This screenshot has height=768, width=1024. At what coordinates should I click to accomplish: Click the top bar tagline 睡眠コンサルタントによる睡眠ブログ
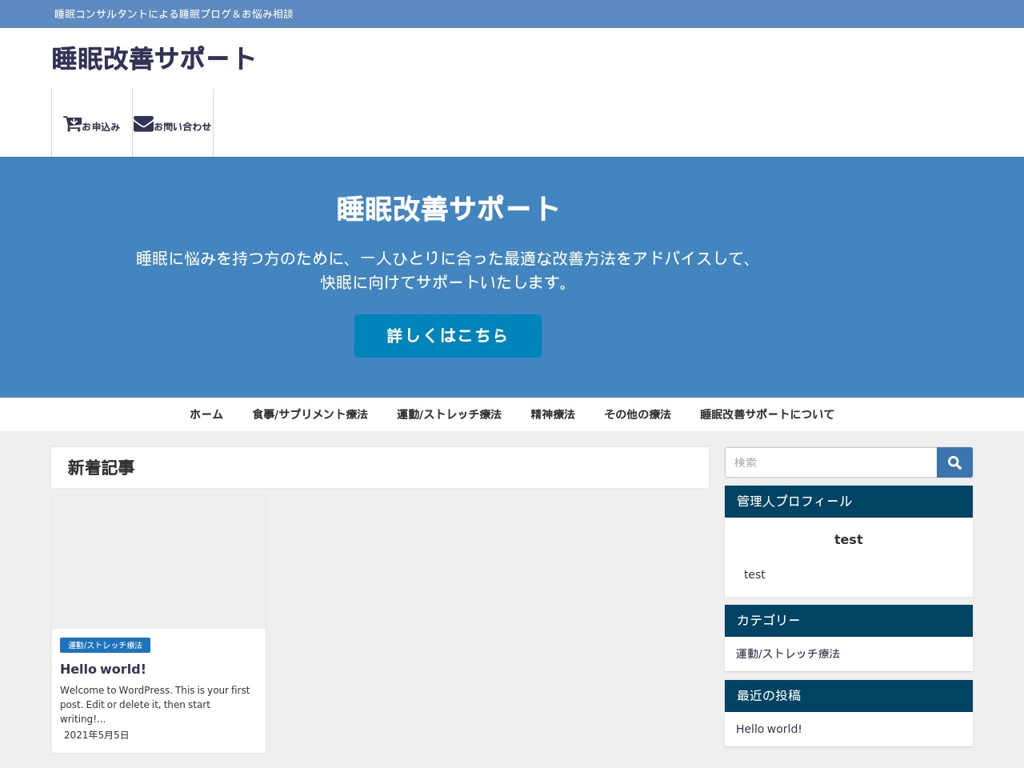174,14
